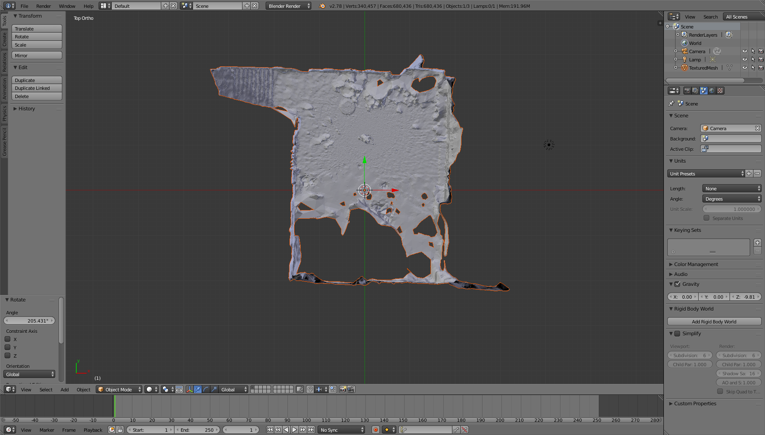Hide TexturedMesh with its eye icon
Image resolution: width=765 pixels, height=435 pixels.
click(x=745, y=68)
